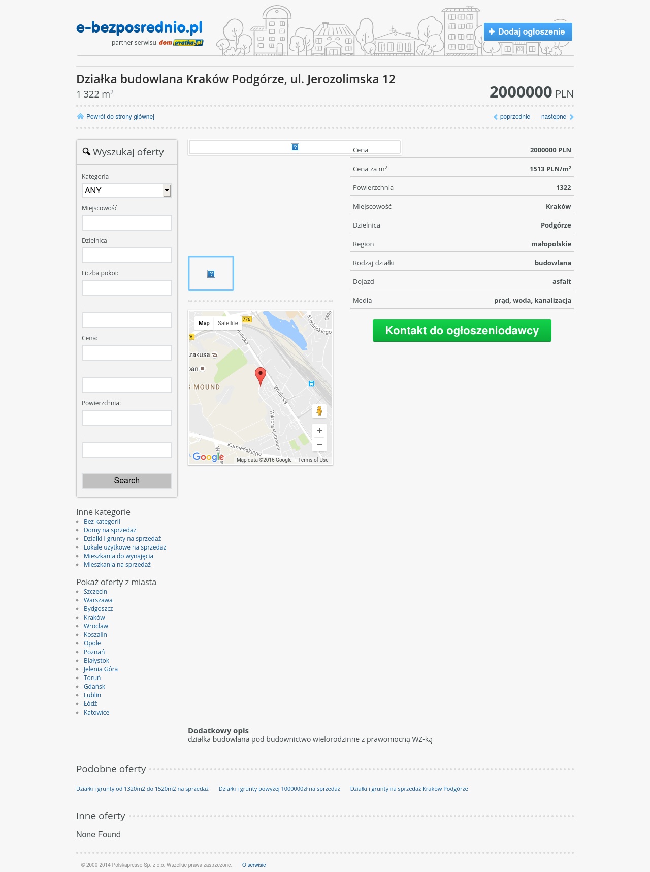Viewport: 650px width, 872px height.
Task: Open the następne listing link
Action: (554, 117)
